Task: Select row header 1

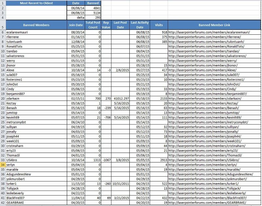Action: point(3,3)
